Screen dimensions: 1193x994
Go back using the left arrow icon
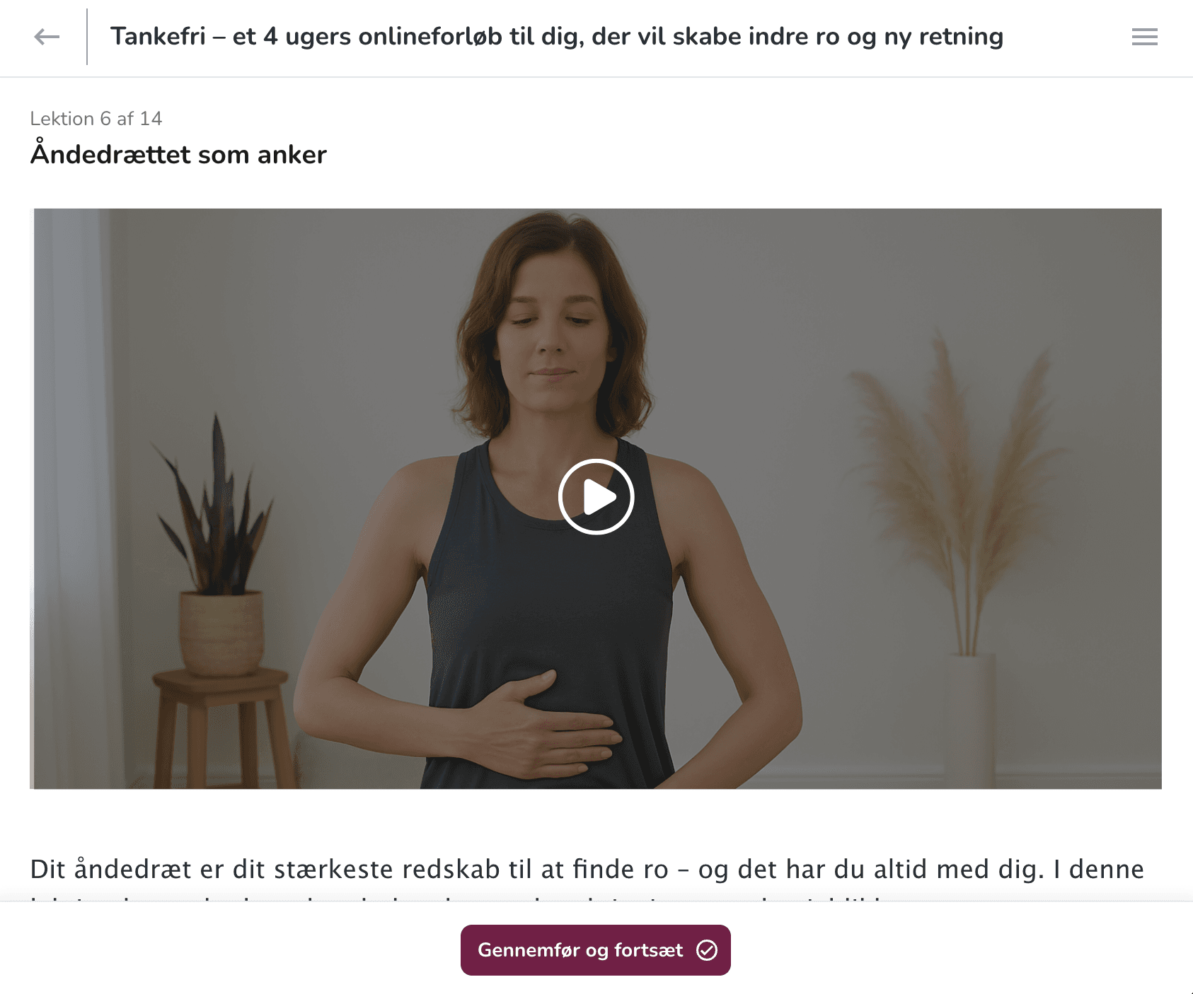(x=47, y=37)
